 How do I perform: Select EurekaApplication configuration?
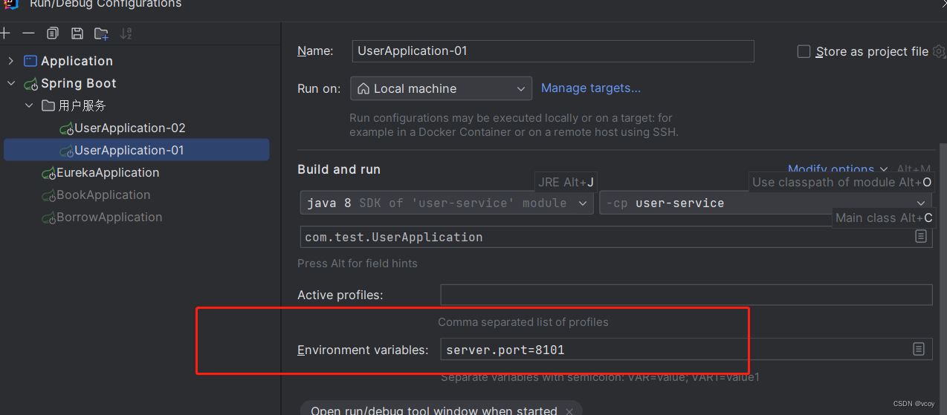pyautogui.click(x=100, y=172)
